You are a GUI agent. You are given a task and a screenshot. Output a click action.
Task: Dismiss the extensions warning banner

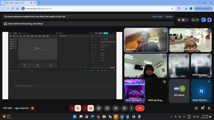(169, 16)
